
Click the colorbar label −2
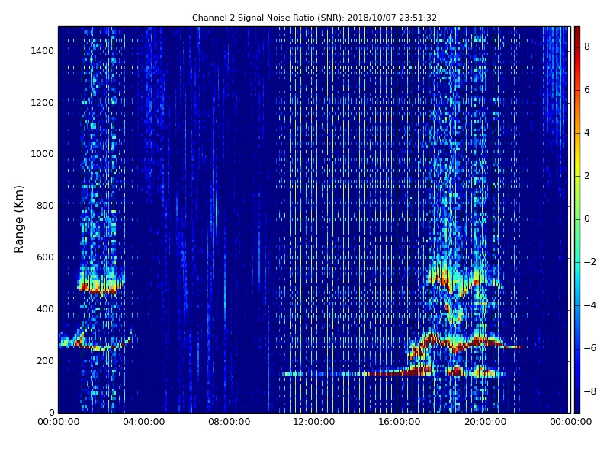589,262
